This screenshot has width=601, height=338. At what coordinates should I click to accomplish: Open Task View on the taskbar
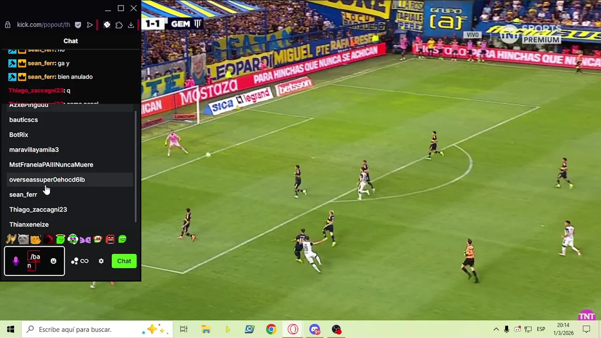click(184, 330)
